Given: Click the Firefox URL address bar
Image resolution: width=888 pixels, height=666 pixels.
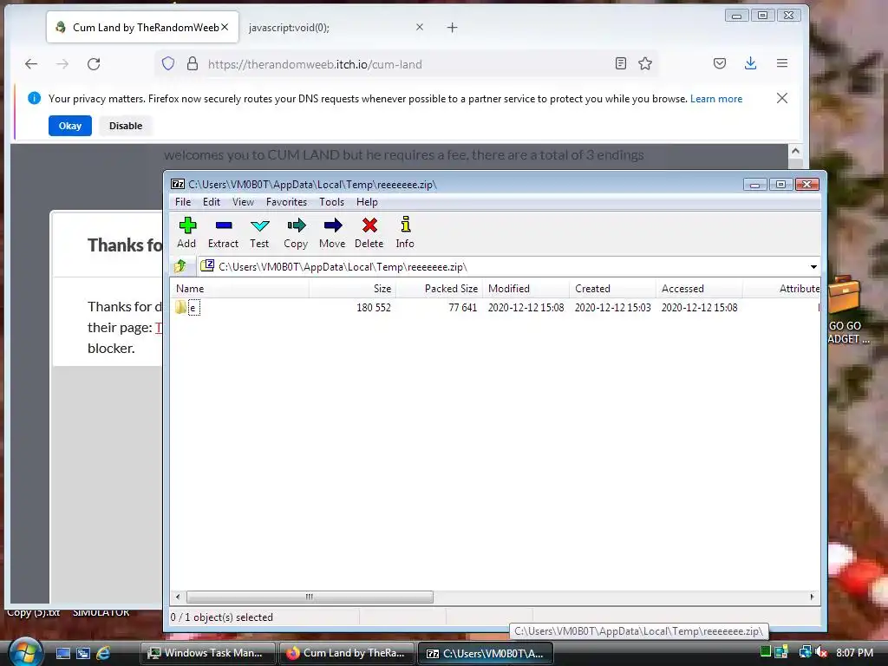Looking at the screenshot, I should 406,64.
